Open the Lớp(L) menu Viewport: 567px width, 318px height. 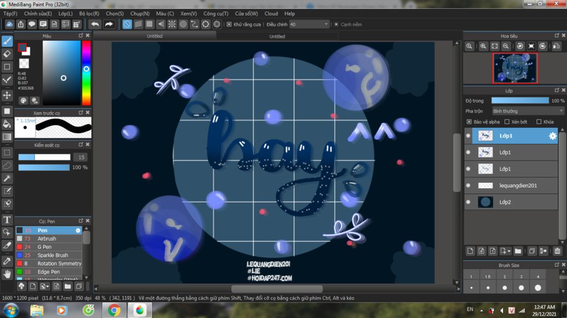click(x=65, y=13)
